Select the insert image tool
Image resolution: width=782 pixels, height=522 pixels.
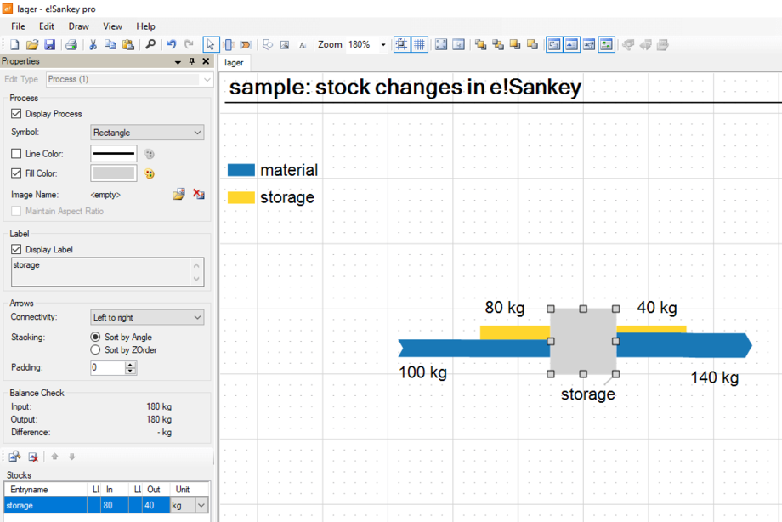click(285, 45)
